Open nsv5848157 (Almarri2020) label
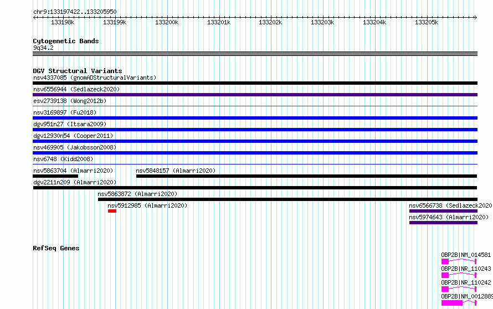 point(176,171)
